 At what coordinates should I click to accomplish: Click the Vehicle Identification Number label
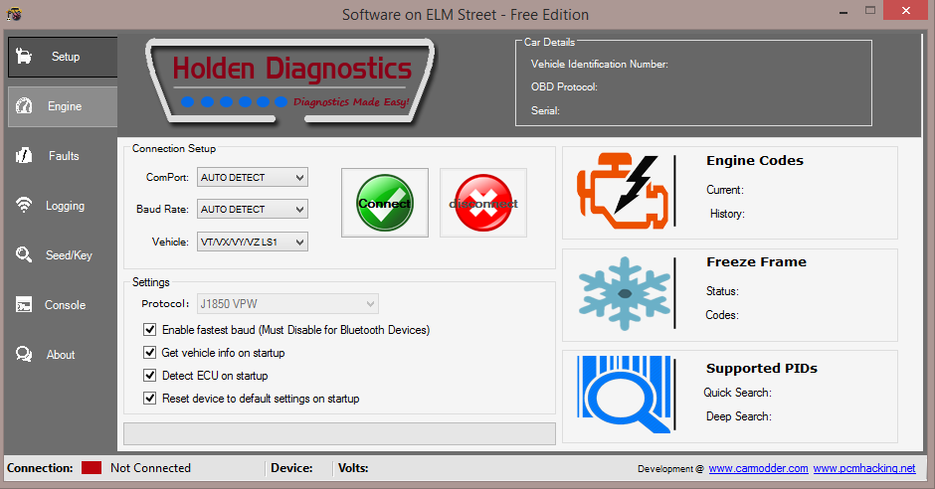point(599,64)
